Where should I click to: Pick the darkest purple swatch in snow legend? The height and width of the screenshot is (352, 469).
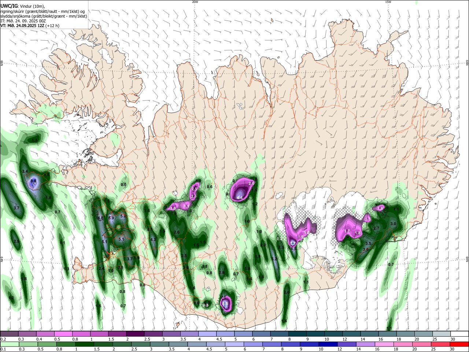135,334
